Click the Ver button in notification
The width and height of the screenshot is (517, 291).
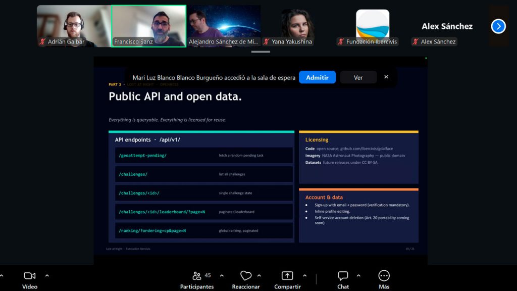(x=358, y=77)
